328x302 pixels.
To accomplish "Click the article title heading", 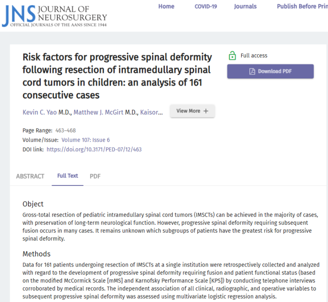I will coord(117,76).
